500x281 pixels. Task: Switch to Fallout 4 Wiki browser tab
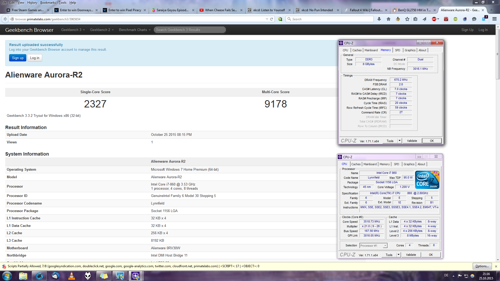click(366, 10)
